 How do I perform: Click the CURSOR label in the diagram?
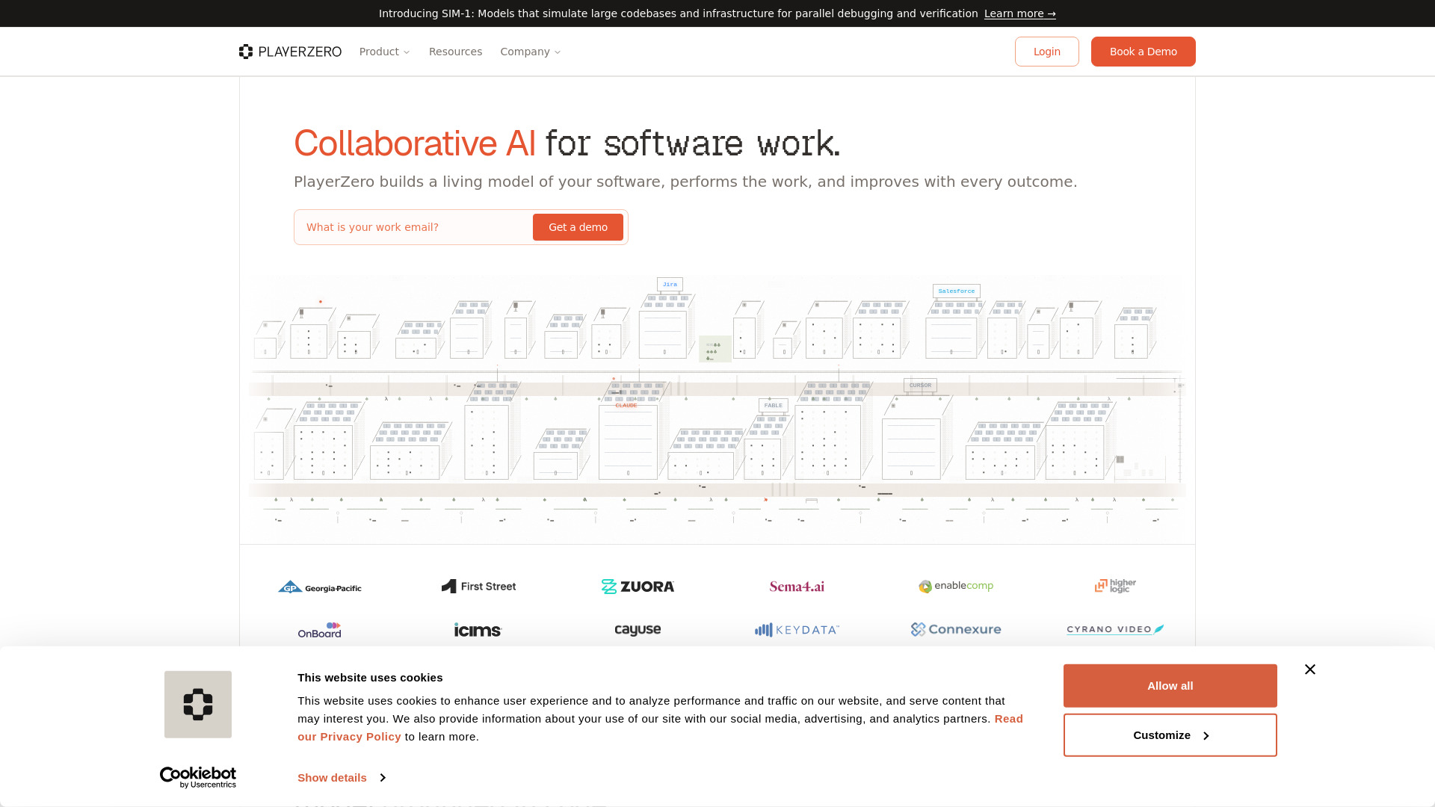(x=920, y=386)
